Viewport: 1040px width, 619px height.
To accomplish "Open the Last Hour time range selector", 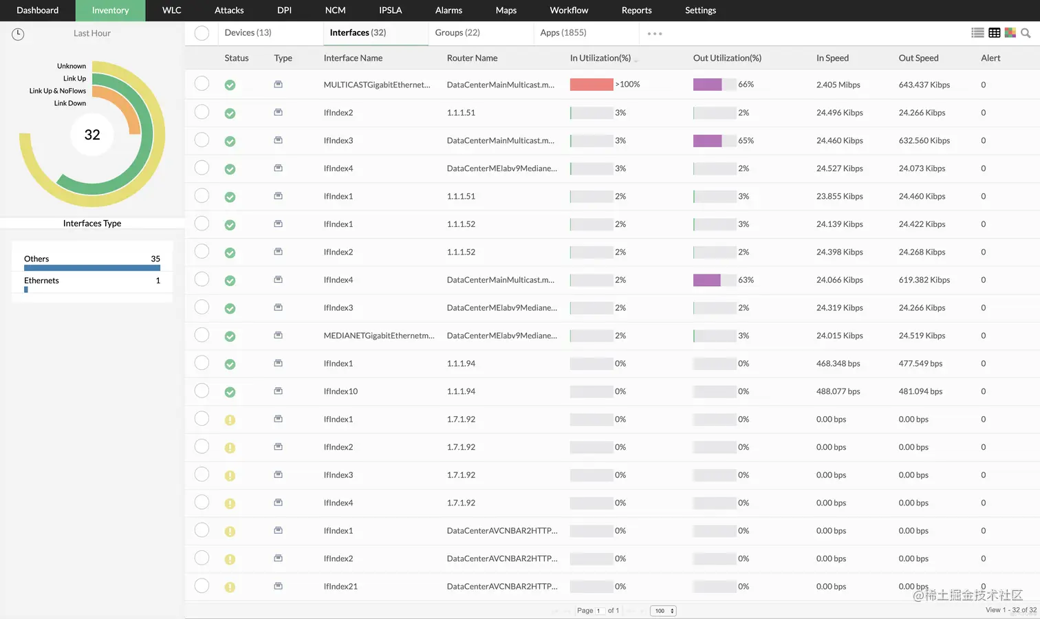I will [x=92, y=34].
